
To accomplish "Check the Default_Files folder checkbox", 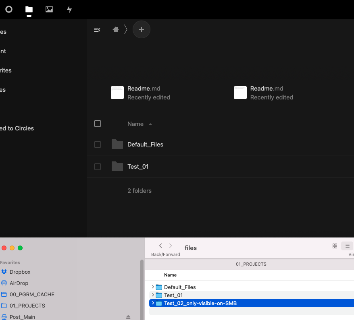I will pos(98,144).
